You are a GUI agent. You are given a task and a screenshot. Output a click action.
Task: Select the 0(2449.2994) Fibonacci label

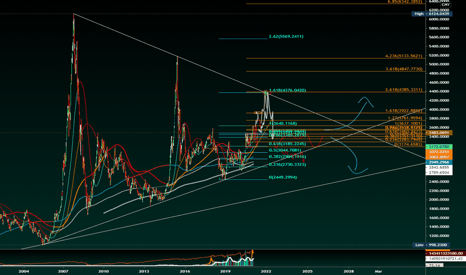tap(282, 177)
